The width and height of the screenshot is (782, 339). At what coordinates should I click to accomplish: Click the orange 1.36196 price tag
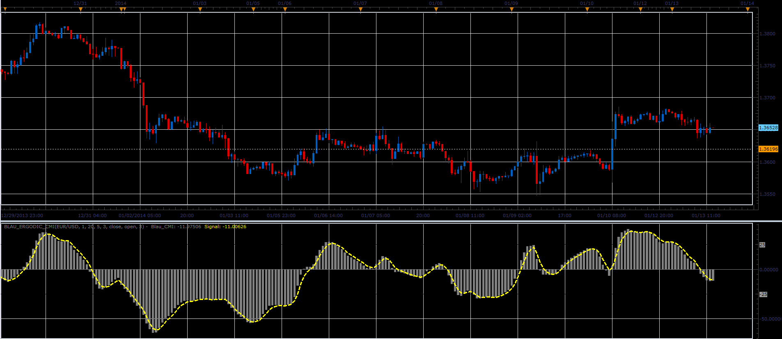tap(768, 149)
